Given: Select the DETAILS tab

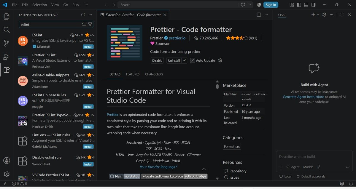Looking at the screenshot, I should click(x=115, y=74).
